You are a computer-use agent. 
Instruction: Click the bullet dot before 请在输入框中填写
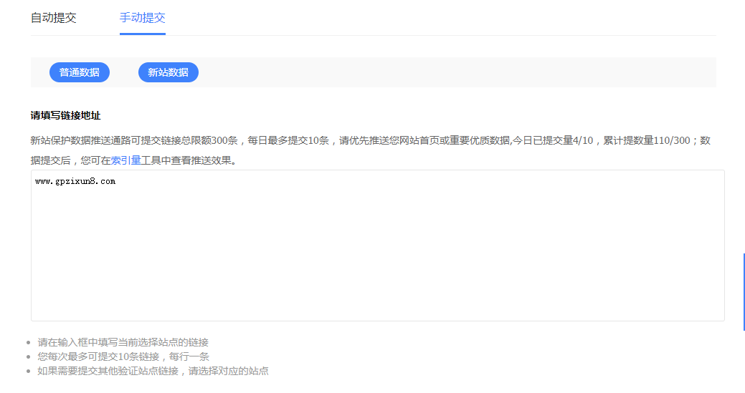tap(28, 344)
